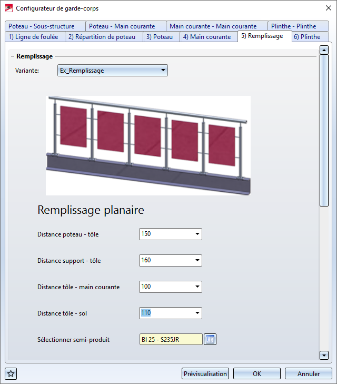Open Plinthe - Plinthe tab
Screen dimensions: 337x384
pyautogui.click(x=299, y=26)
